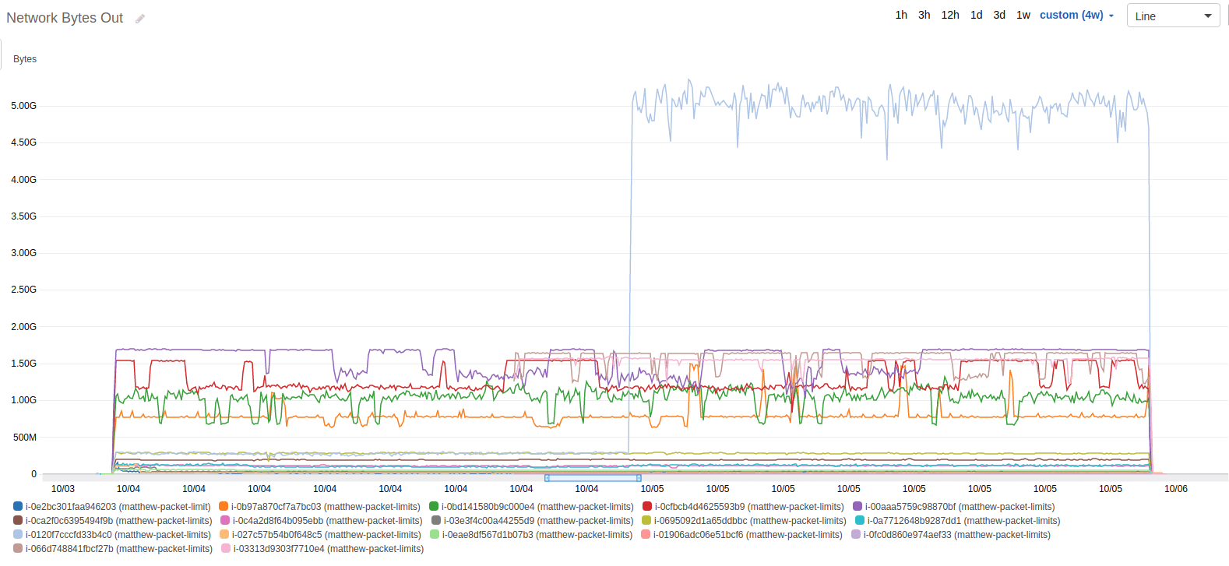Click the Network Bytes Out graph title

(65, 18)
